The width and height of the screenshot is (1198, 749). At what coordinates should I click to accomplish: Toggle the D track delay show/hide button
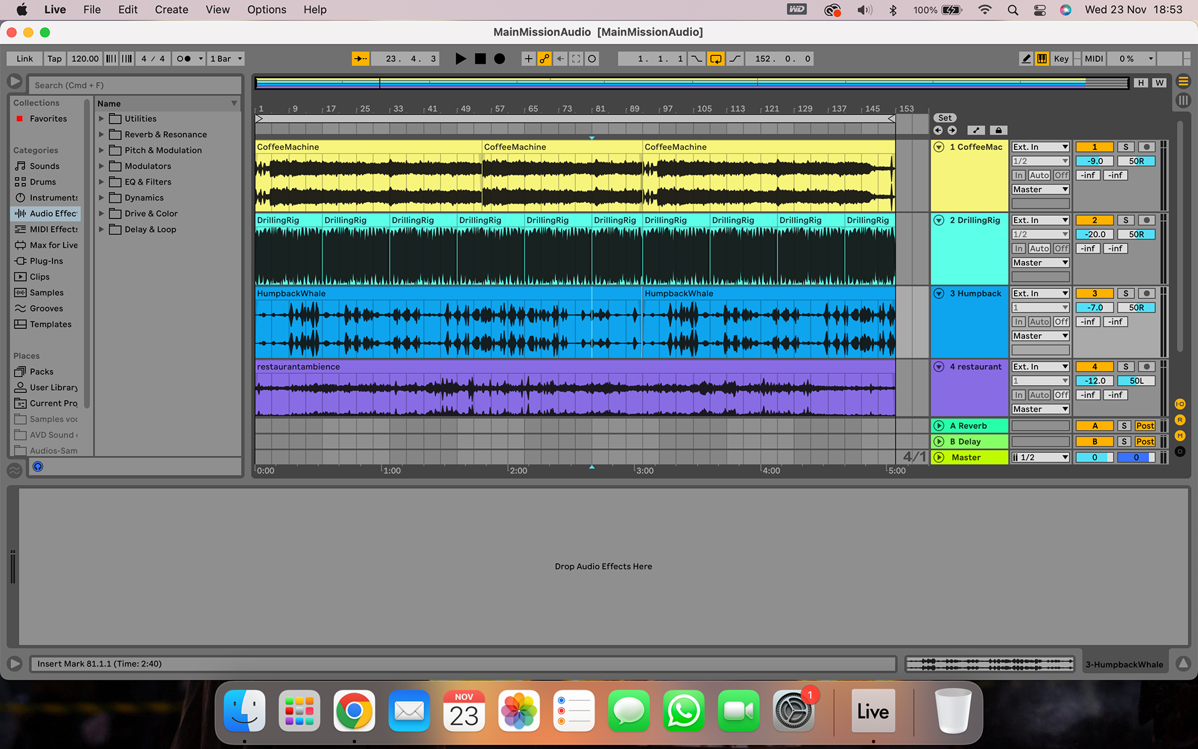pyautogui.click(x=1180, y=451)
